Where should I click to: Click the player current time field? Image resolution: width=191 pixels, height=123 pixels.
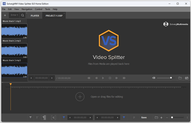(42, 78)
